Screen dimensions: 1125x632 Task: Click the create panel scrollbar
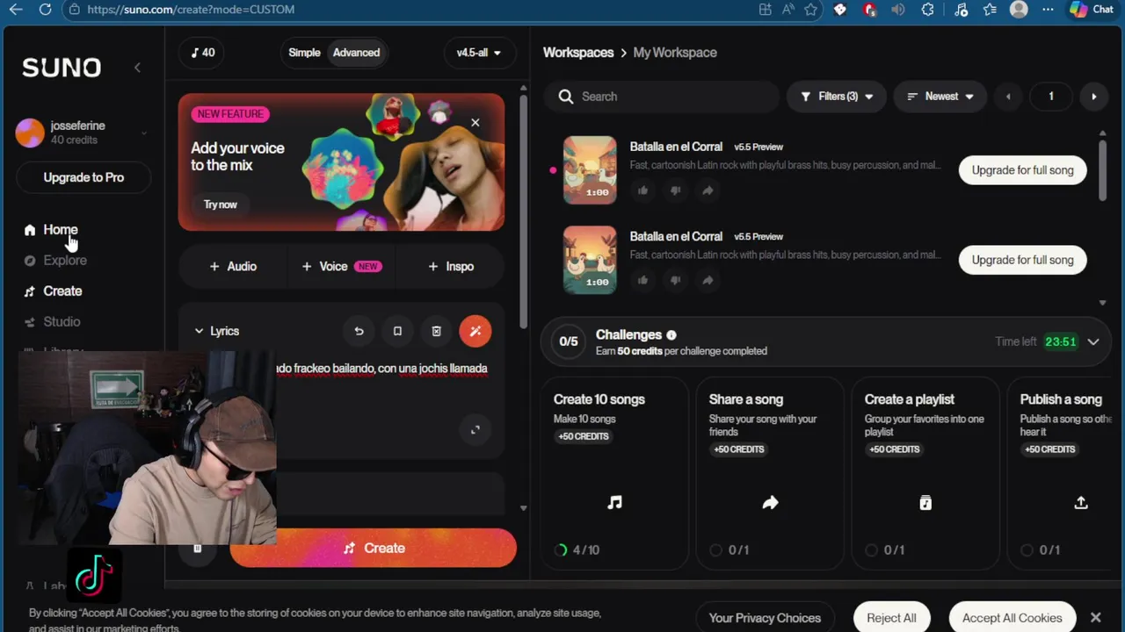tap(524, 211)
